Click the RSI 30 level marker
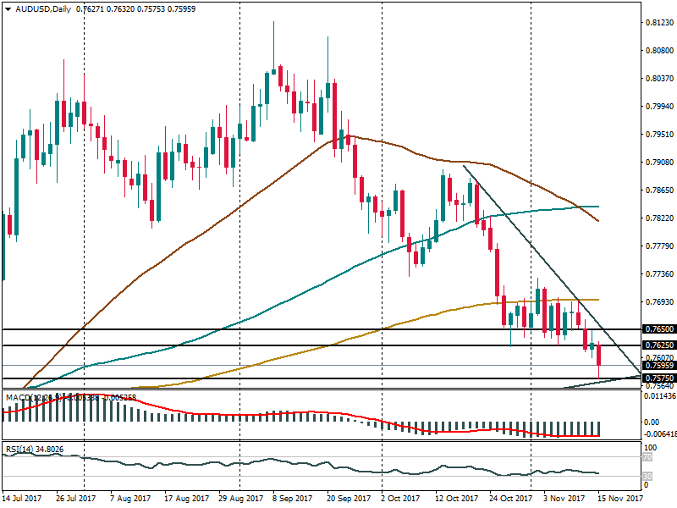 tap(646, 474)
